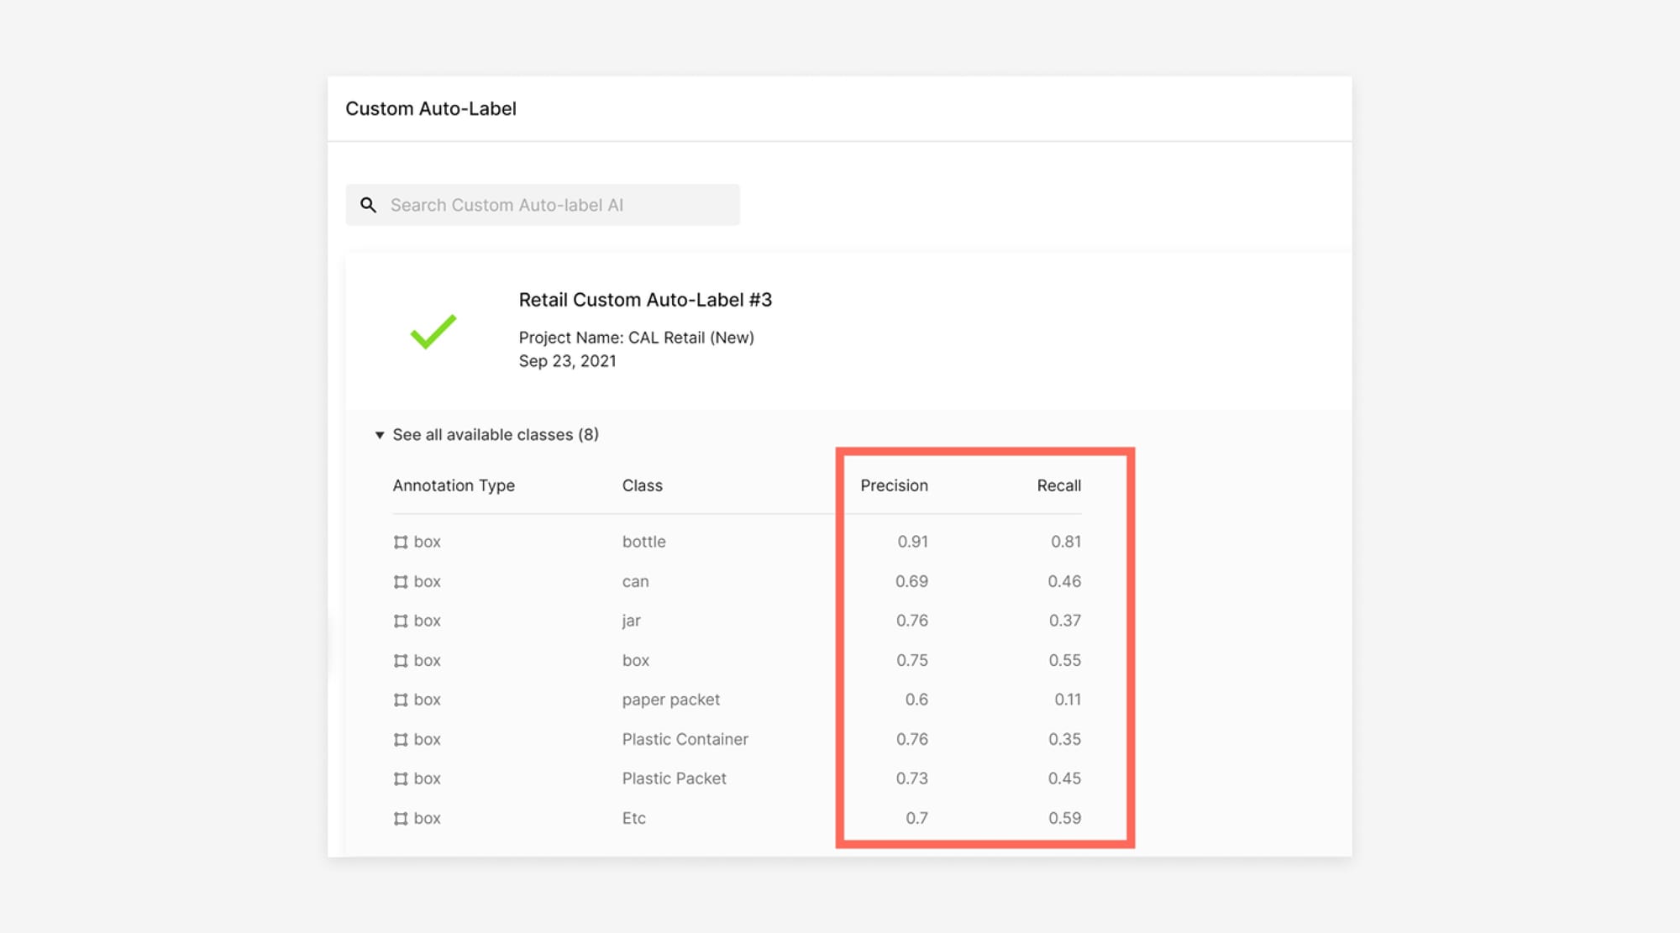The width and height of the screenshot is (1680, 933).
Task: Click the search magnifier icon
Action: 368,205
